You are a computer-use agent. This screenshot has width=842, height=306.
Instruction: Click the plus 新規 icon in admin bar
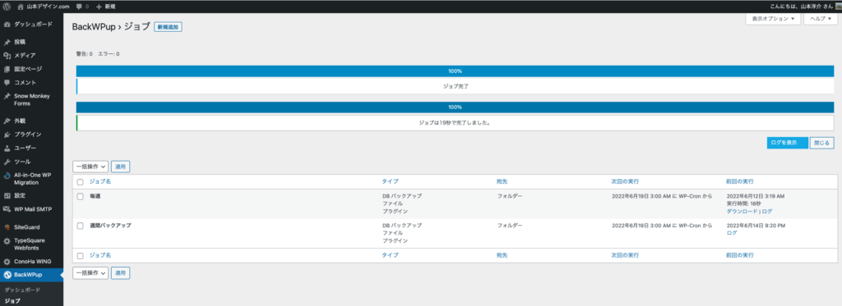99,7
